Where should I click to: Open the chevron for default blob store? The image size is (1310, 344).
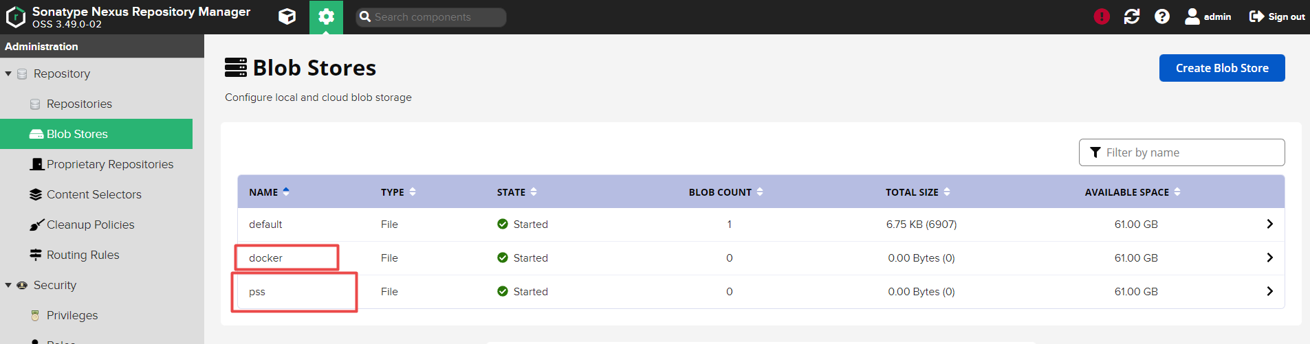point(1269,224)
